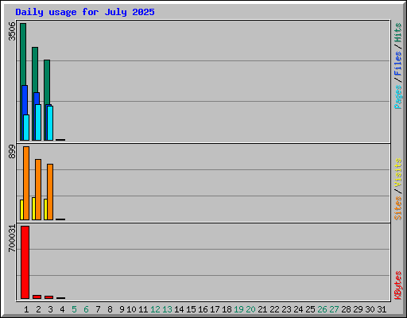Click day 17 on the x-axis
This screenshot has width=407, height=318.
click(x=215, y=309)
